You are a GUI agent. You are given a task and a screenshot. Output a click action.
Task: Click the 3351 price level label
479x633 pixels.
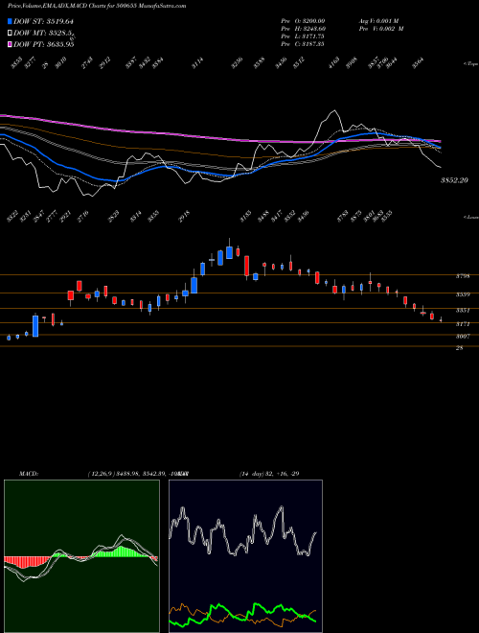coord(463,311)
